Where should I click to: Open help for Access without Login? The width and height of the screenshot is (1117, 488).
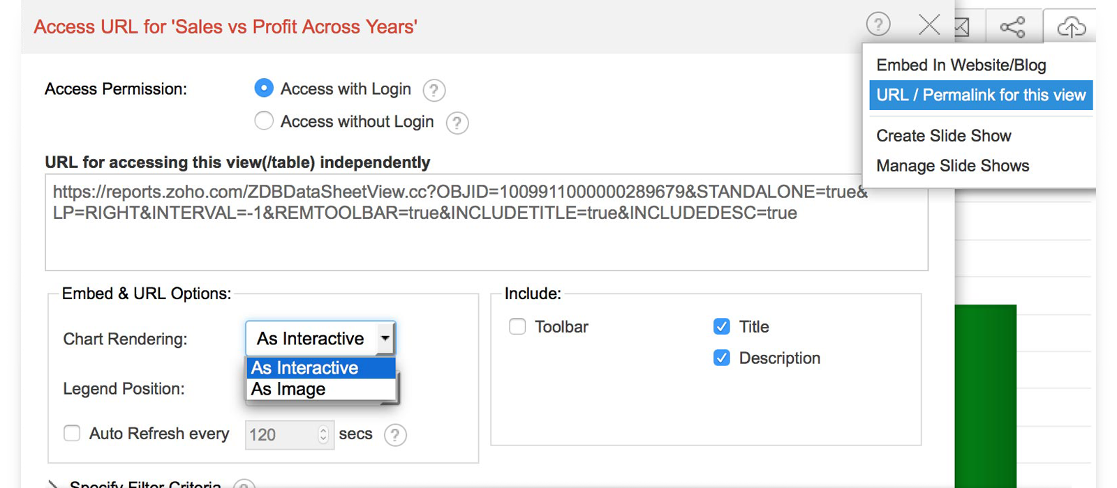point(457,123)
